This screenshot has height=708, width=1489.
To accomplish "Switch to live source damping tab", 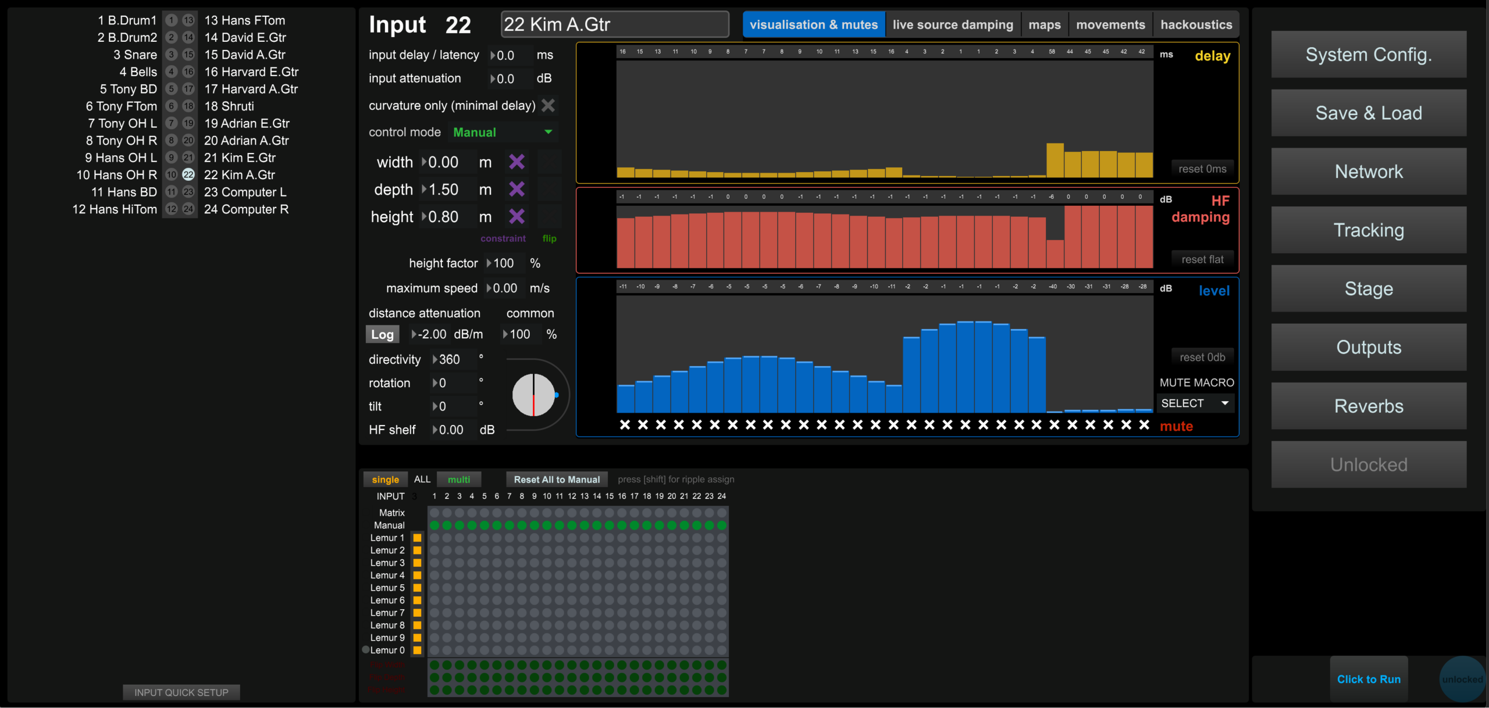I will (x=953, y=24).
